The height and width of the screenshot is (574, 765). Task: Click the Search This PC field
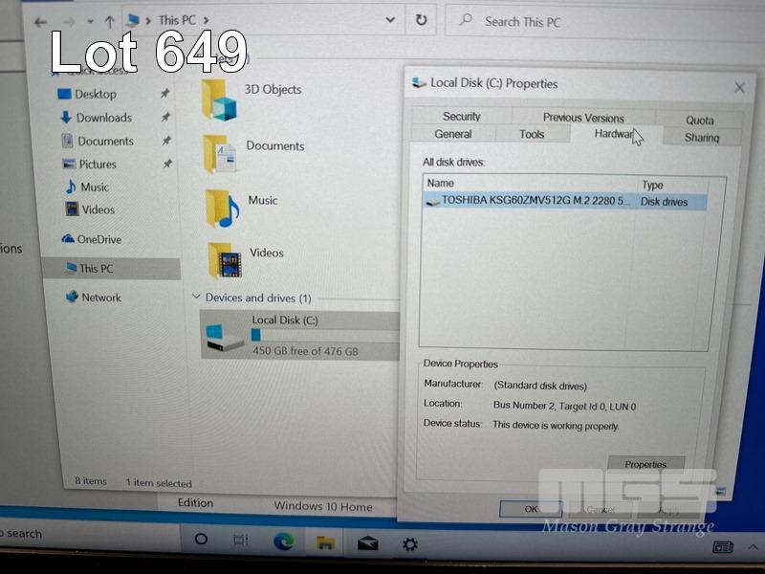574,21
